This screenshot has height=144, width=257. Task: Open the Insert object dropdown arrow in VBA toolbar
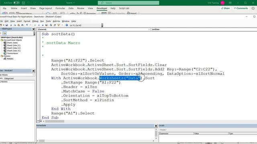click(4, 25)
